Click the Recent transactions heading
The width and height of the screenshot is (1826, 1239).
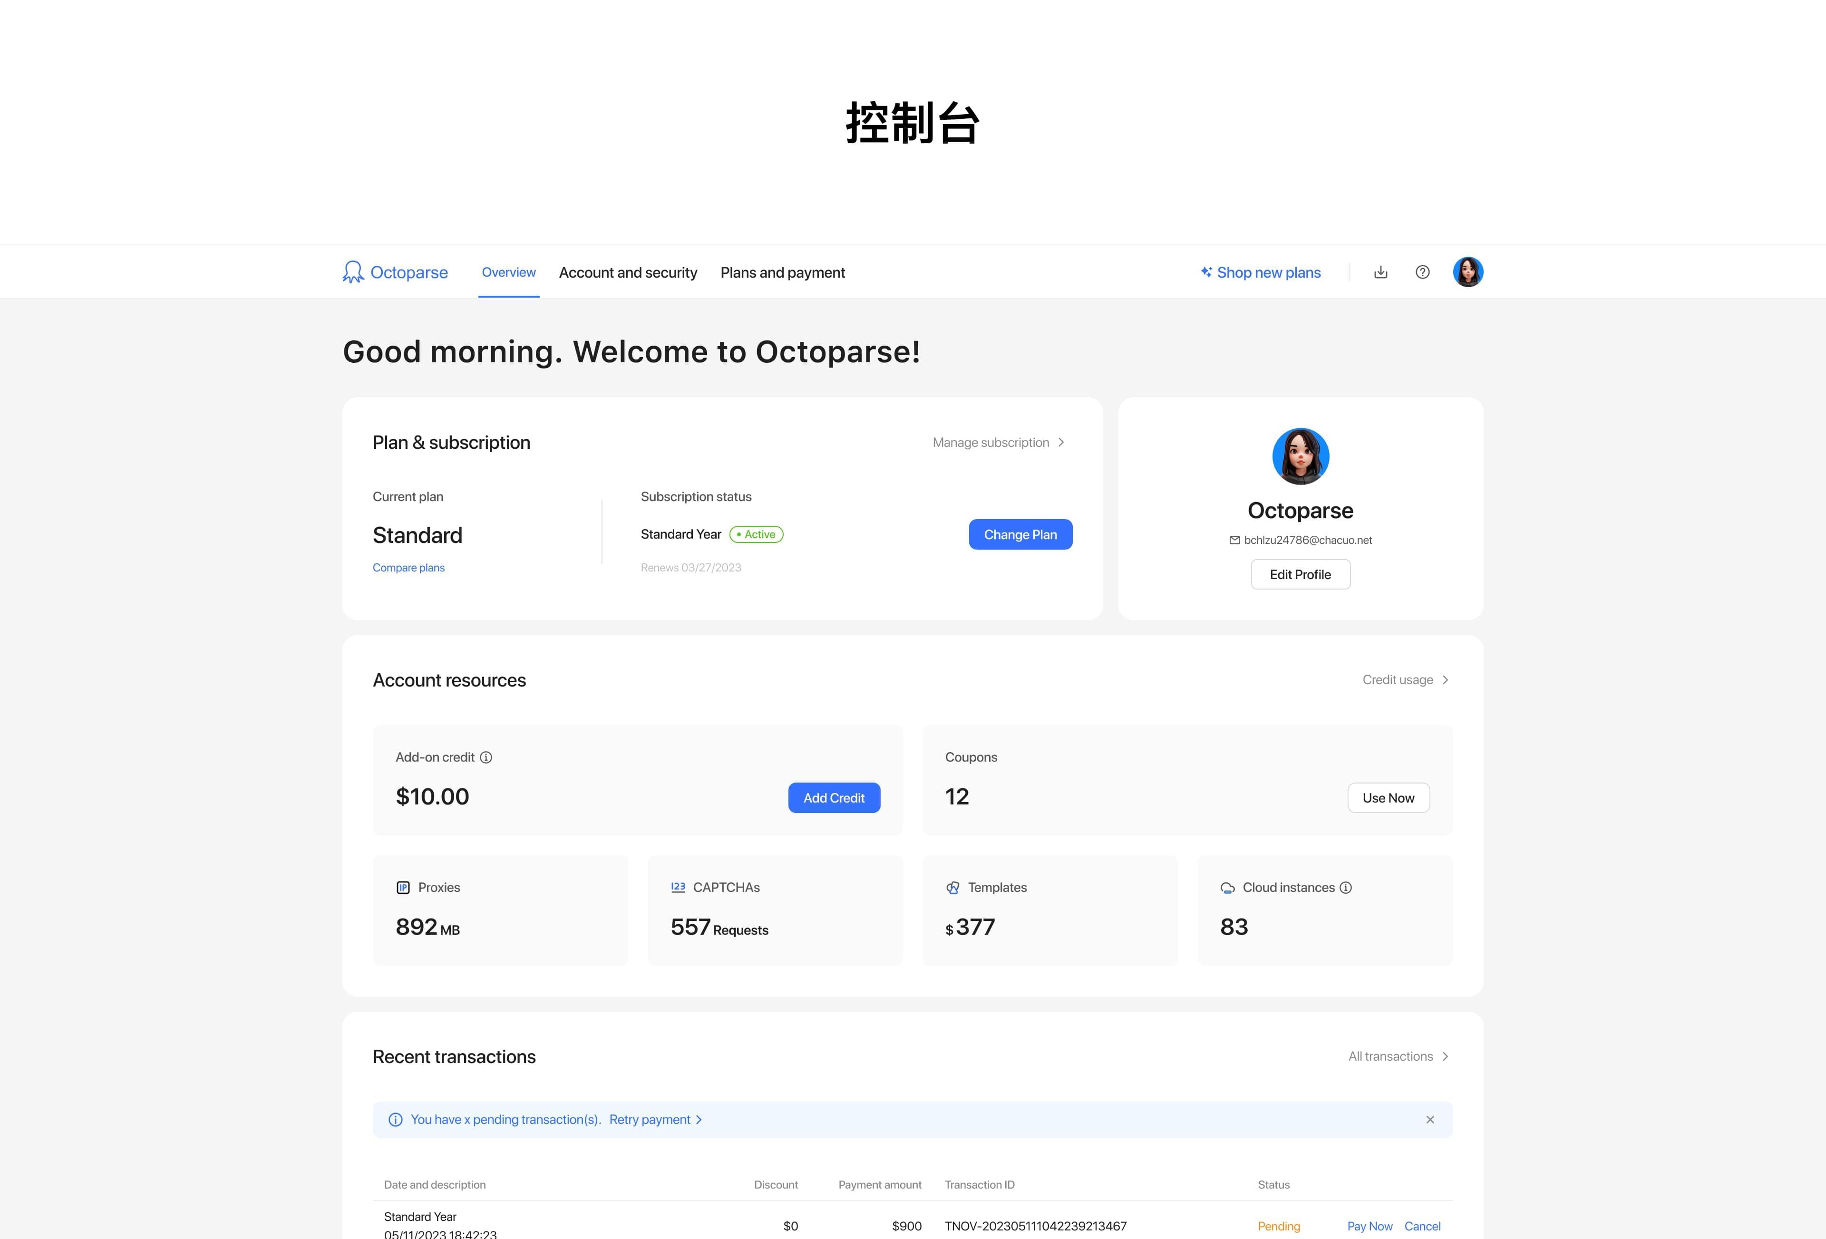pyautogui.click(x=453, y=1057)
